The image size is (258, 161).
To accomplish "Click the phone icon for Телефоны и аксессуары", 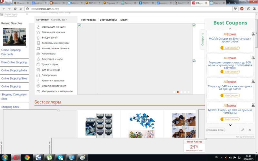I will click(x=38, y=43).
